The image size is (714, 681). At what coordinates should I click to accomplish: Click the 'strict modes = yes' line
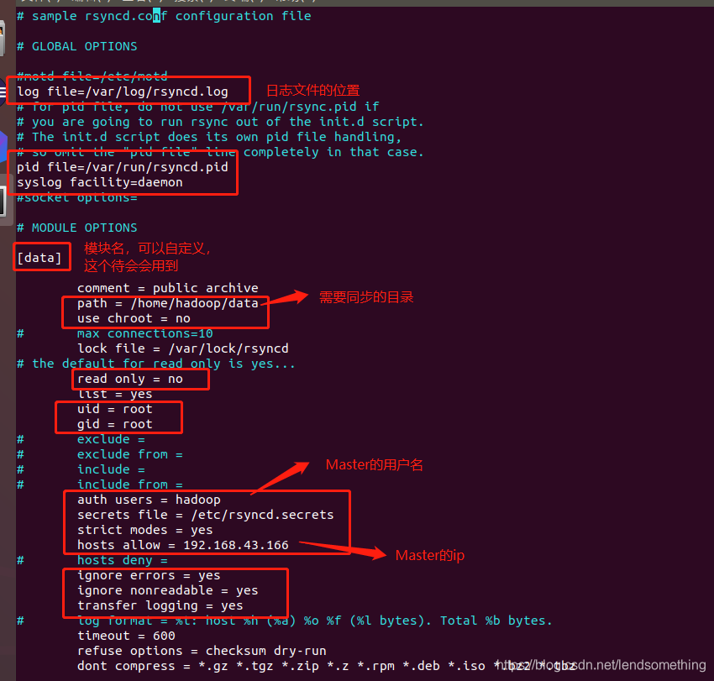coord(144,530)
